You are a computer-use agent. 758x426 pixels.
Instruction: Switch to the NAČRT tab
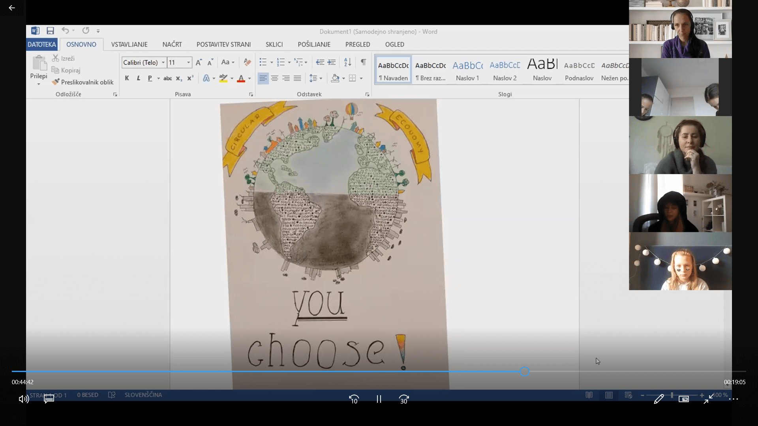click(172, 44)
